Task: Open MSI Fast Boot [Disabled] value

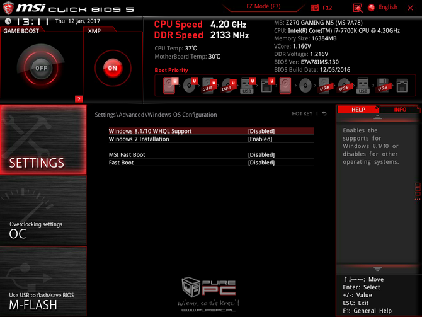Action: [x=261, y=154]
